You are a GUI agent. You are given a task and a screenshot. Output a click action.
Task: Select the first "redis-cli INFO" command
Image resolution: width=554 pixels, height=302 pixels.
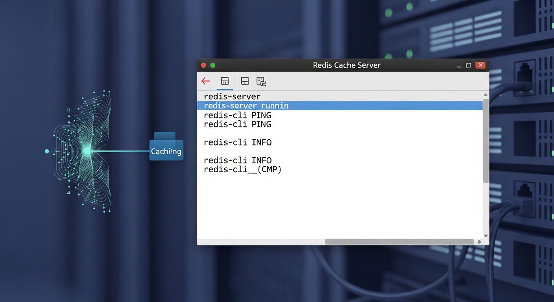point(237,142)
